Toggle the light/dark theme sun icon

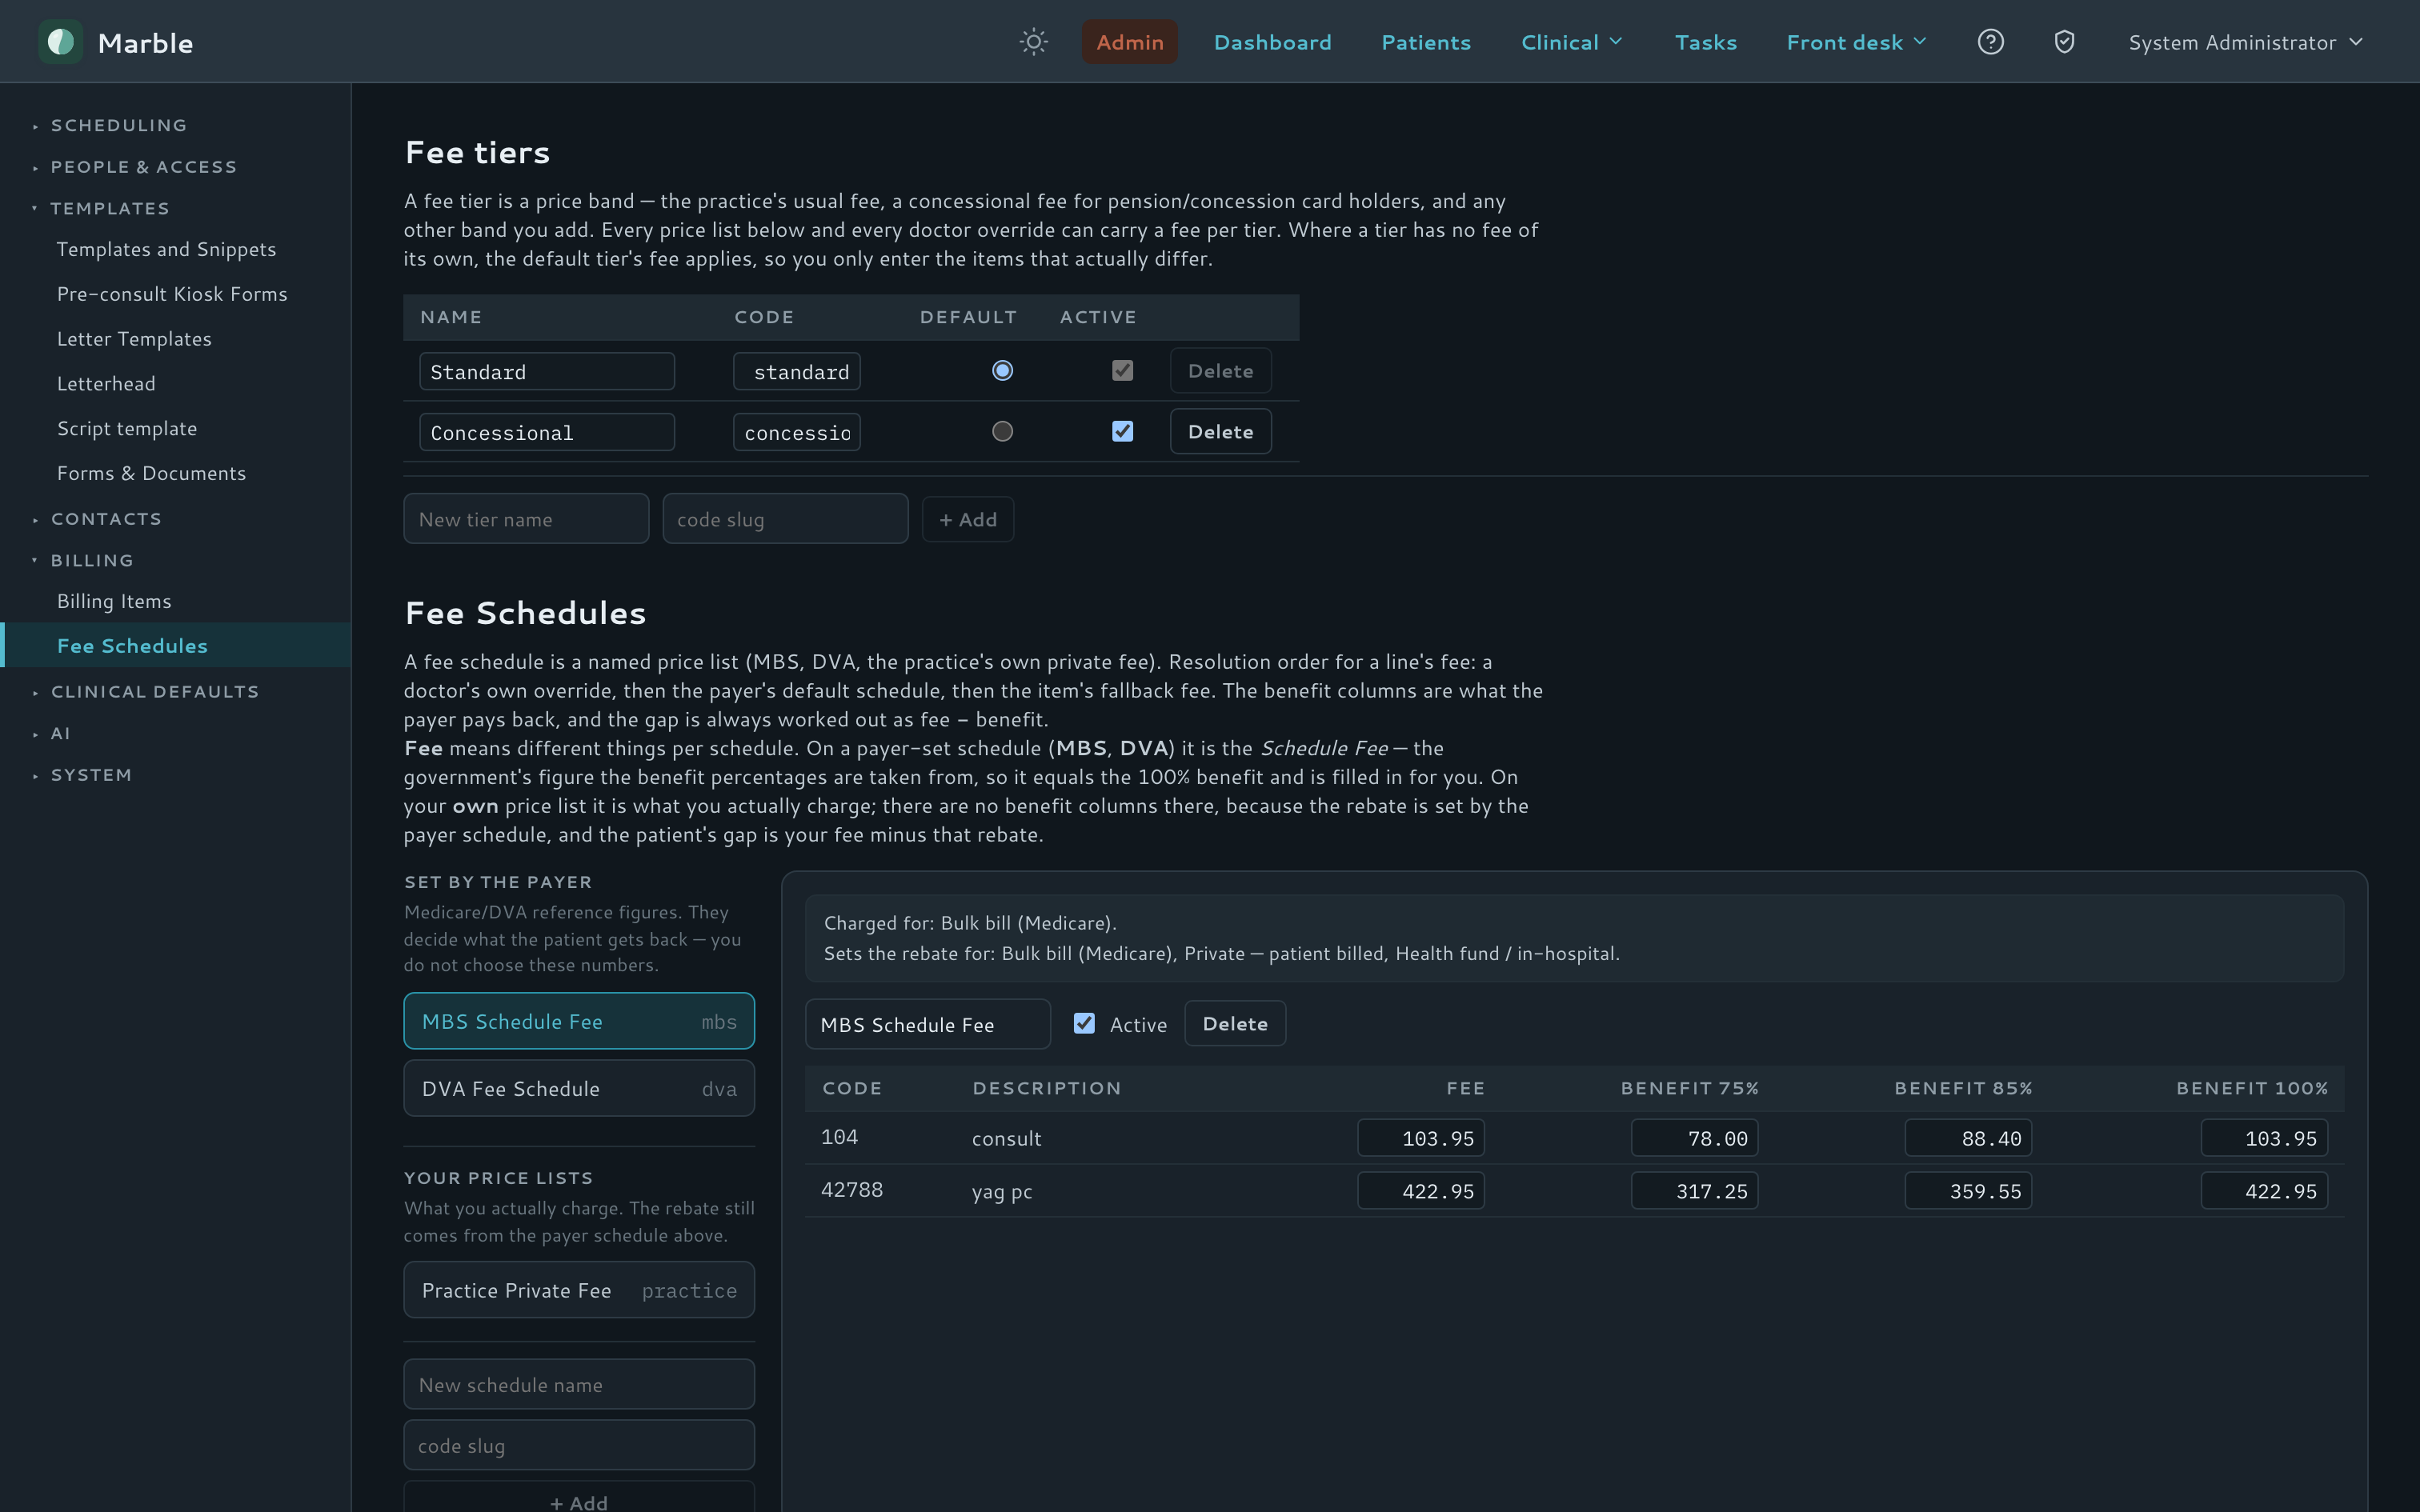click(1034, 42)
